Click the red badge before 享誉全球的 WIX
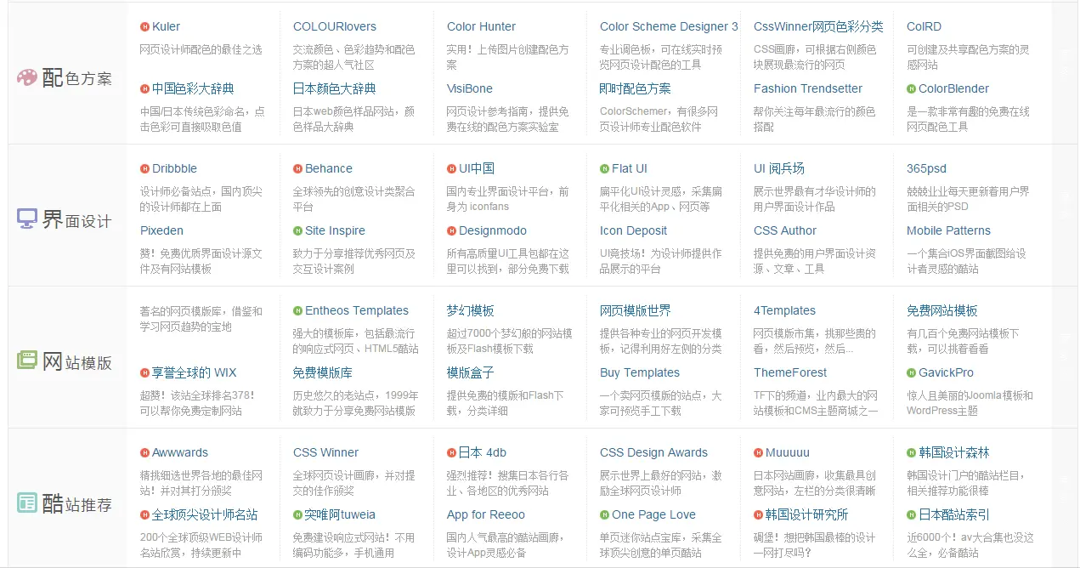Image resolution: width=1080 pixels, height=568 pixels. pos(144,372)
